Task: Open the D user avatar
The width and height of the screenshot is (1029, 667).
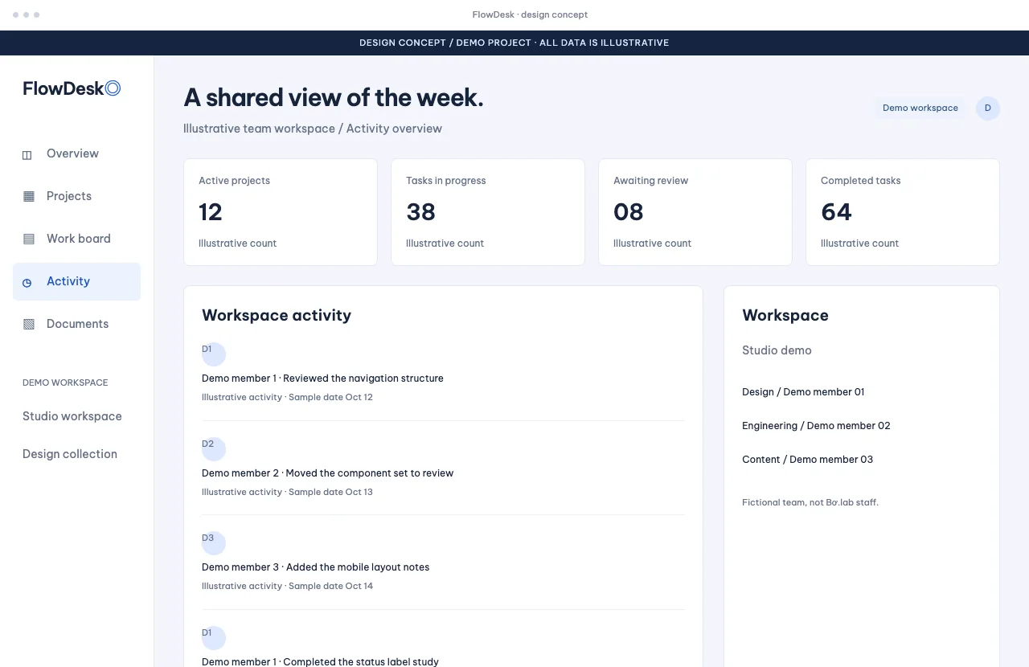Action: pos(988,108)
